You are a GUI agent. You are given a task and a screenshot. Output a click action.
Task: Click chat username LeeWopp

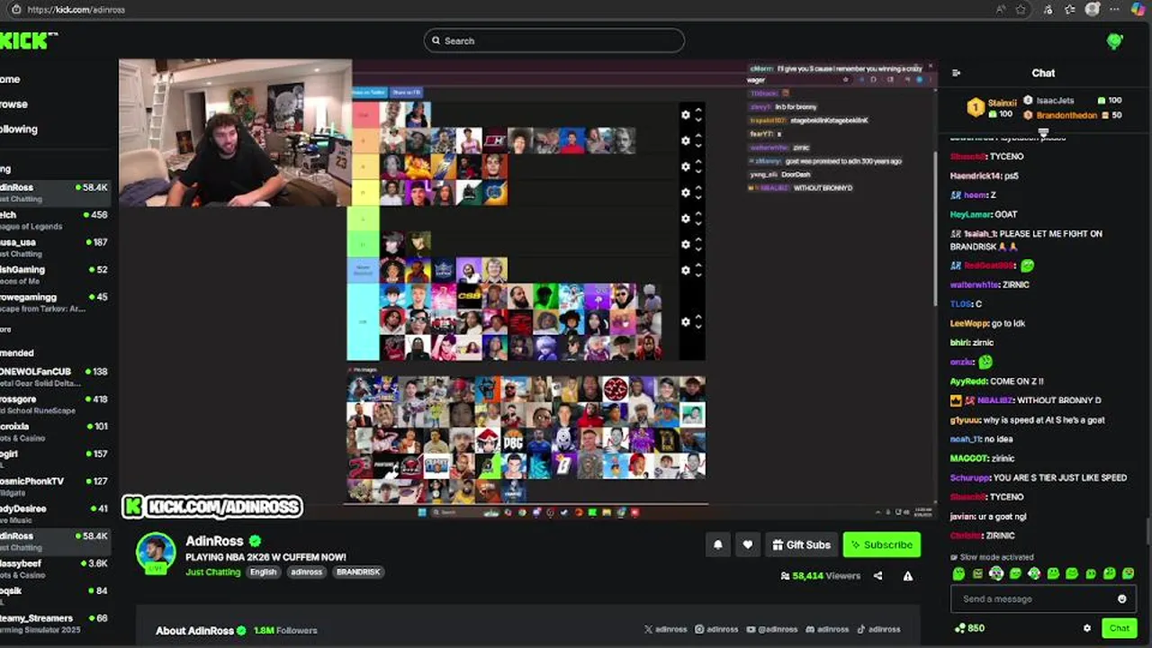click(969, 323)
